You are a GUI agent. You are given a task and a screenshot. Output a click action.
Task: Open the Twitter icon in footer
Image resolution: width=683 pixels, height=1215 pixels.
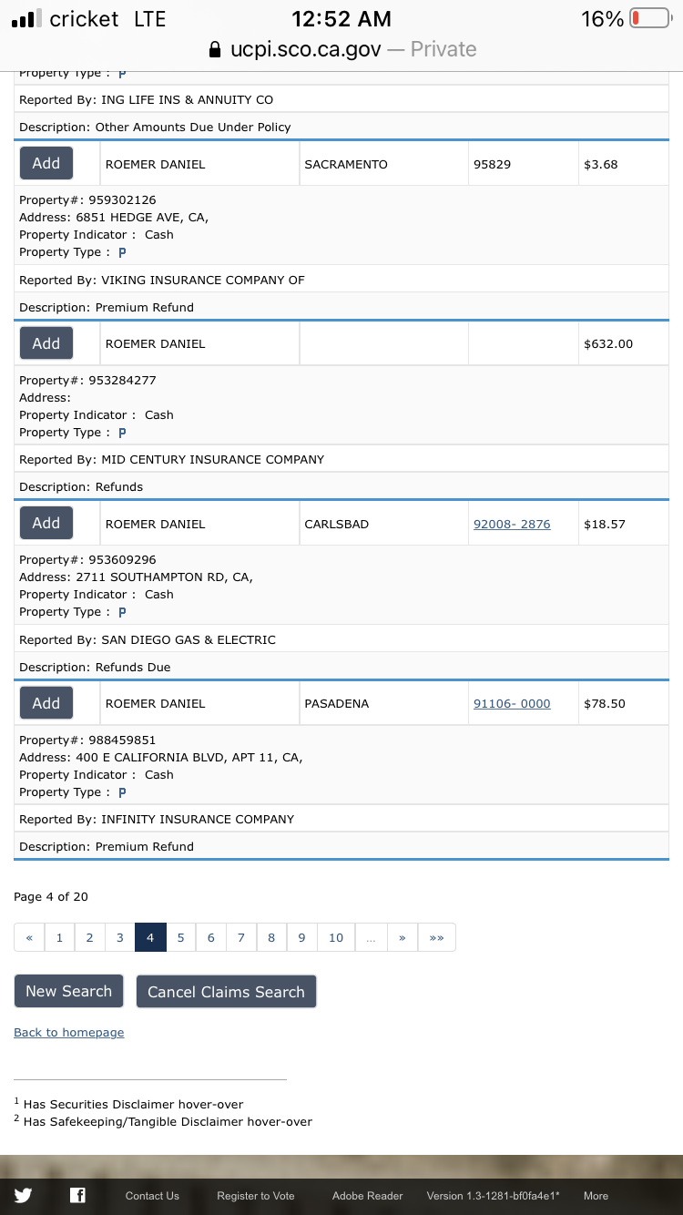[x=23, y=1195]
